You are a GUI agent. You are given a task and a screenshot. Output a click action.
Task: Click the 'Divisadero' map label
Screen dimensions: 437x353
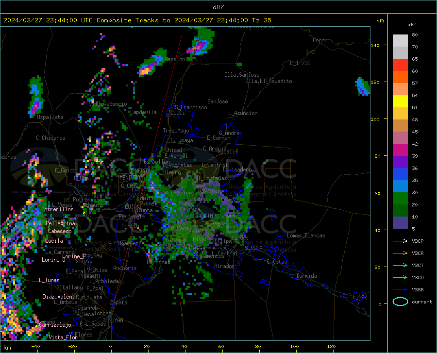(x=237, y=169)
